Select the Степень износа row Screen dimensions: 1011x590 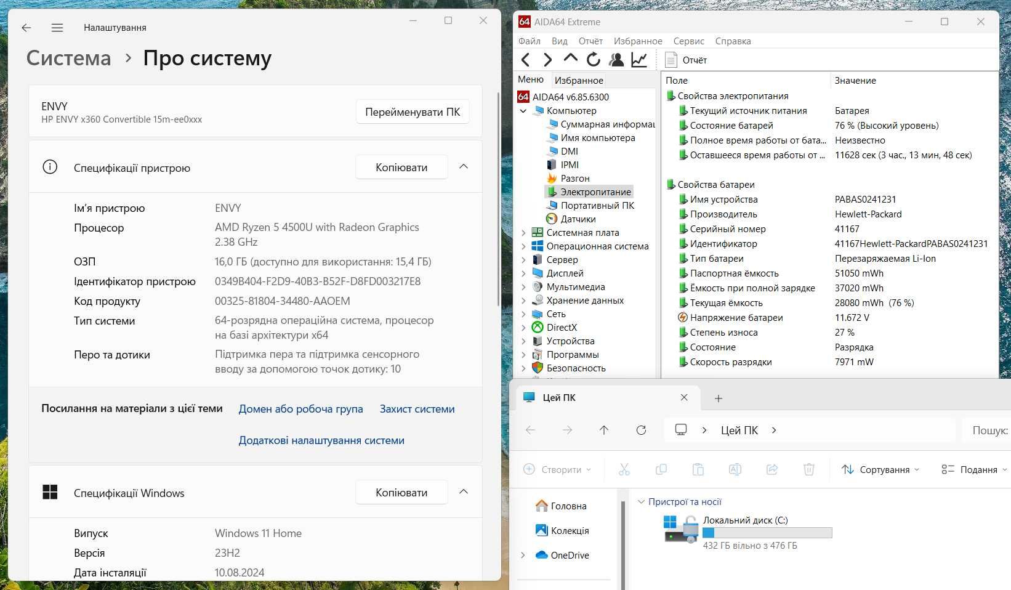pyautogui.click(x=828, y=332)
